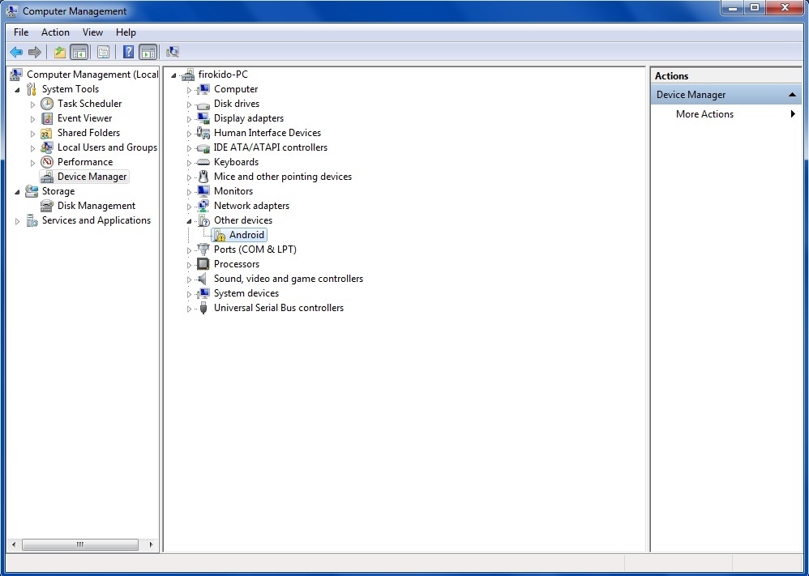Collapse the firokido-PC root node

(173, 75)
